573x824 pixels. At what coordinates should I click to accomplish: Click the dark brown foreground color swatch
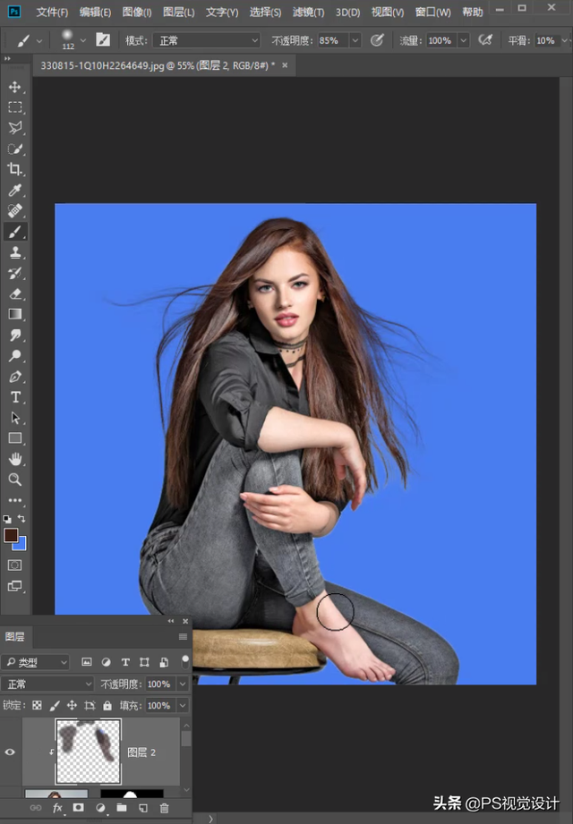pos(11,534)
